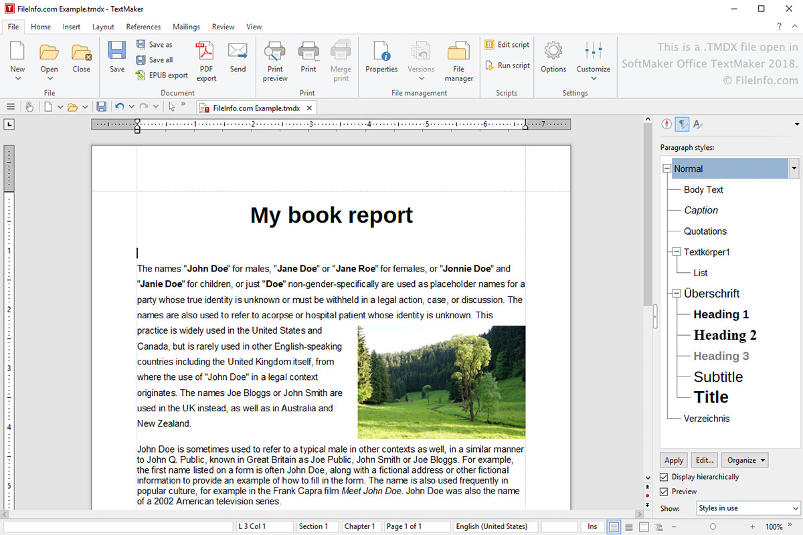The height and width of the screenshot is (535, 803).
Task: Open the Mailings ribbon tab
Action: [186, 27]
